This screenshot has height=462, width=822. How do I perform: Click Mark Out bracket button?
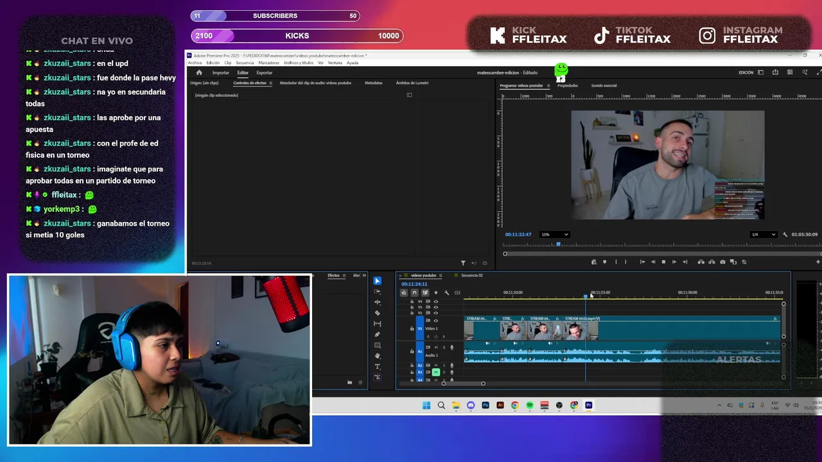tap(625, 262)
